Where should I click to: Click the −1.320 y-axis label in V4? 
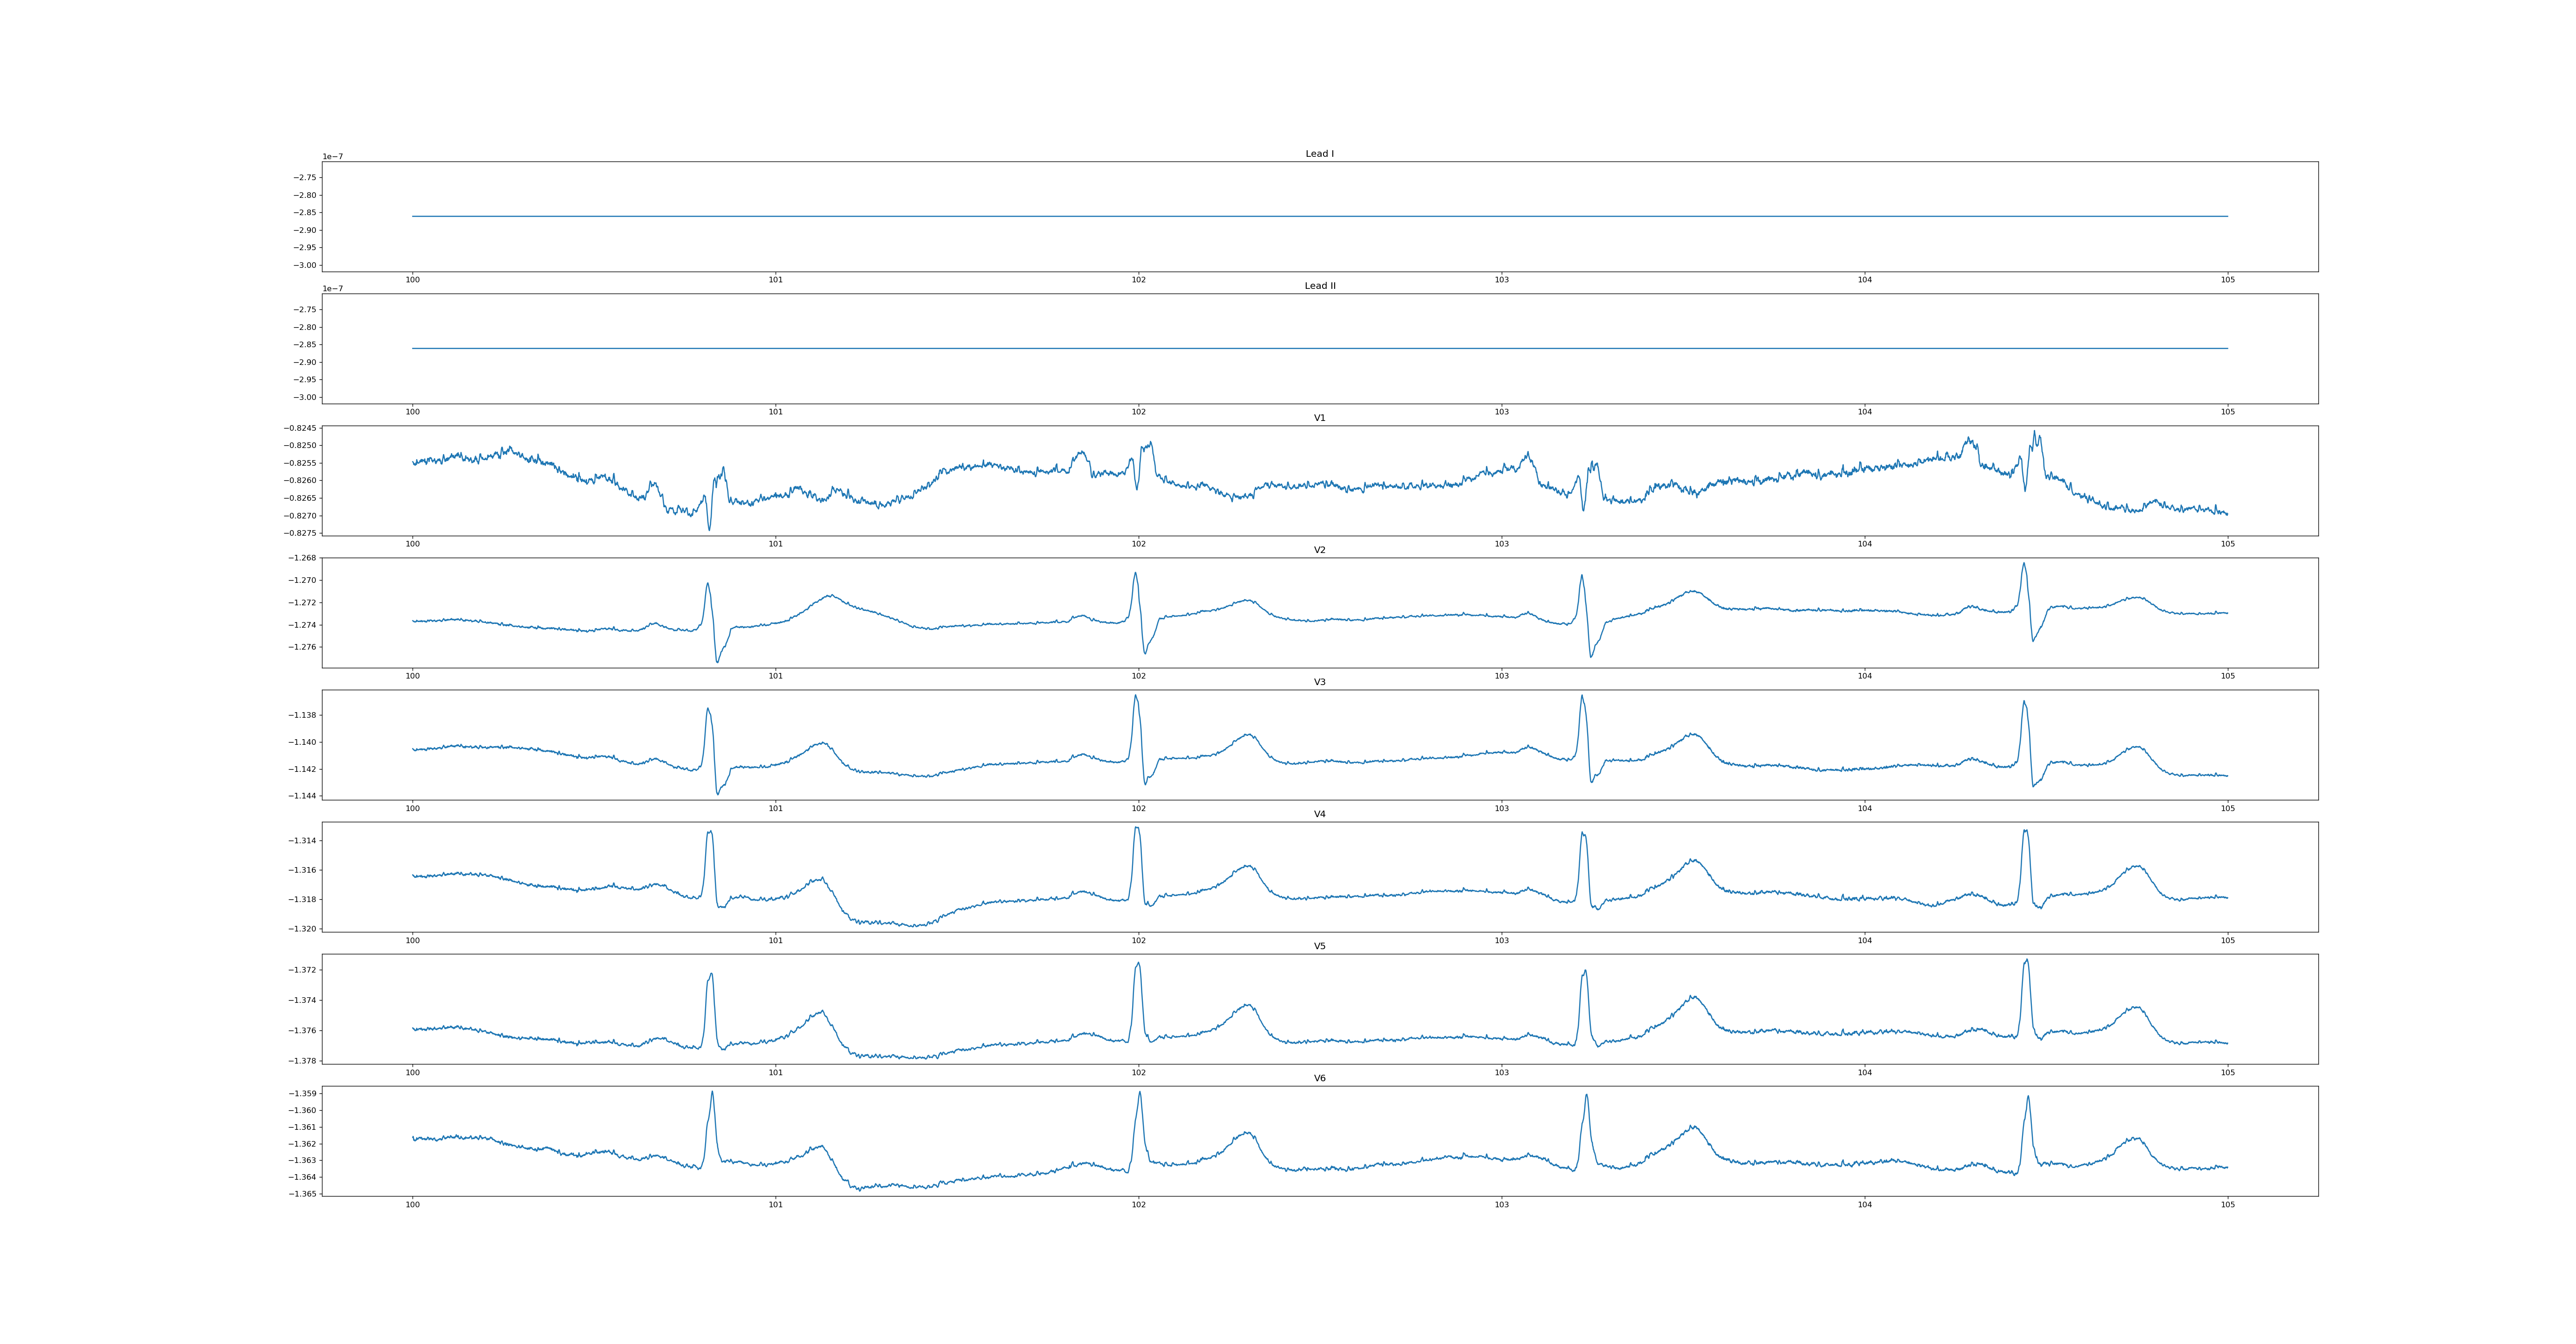303,929
